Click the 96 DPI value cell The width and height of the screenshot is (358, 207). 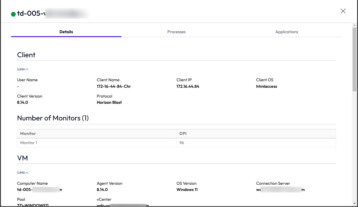pos(182,143)
